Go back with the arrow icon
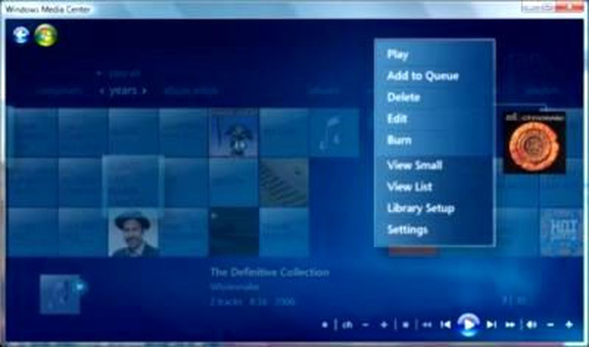 click(x=21, y=34)
